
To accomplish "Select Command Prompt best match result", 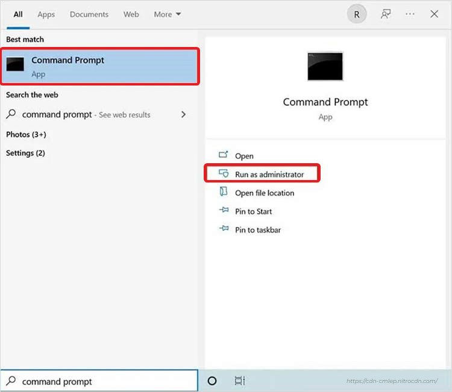I will coord(99,66).
